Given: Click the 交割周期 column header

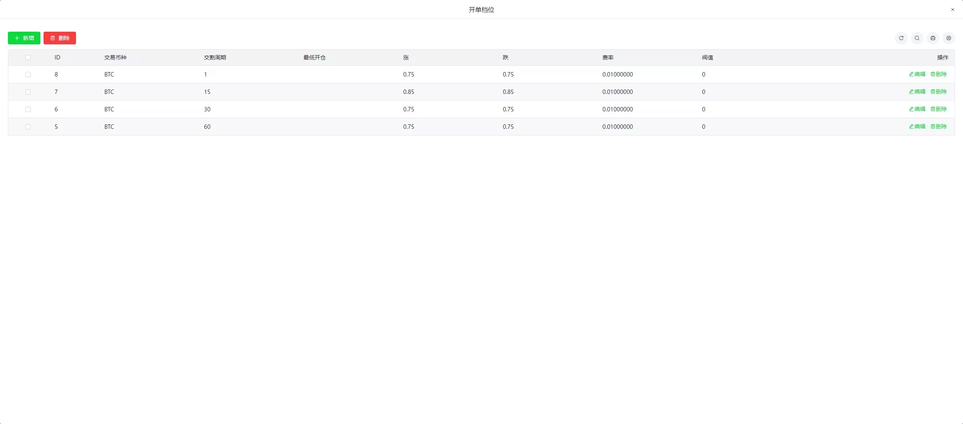Looking at the screenshot, I should tap(215, 57).
